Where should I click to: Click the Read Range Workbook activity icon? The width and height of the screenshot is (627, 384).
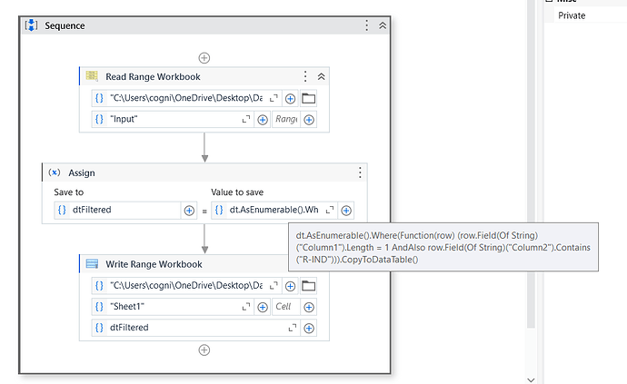[x=92, y=76]
